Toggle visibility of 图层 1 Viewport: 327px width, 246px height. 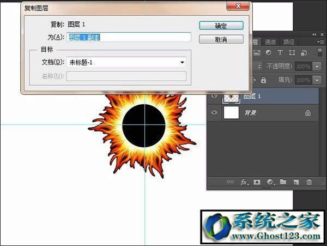pos(214,95)
